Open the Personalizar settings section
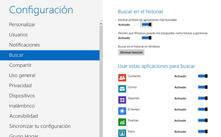The height and width of the screenshot is (137, 221). click(x=50, y=25)
